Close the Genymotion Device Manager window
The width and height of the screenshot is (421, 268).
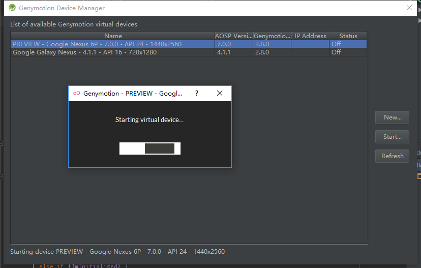pos(409,8)
